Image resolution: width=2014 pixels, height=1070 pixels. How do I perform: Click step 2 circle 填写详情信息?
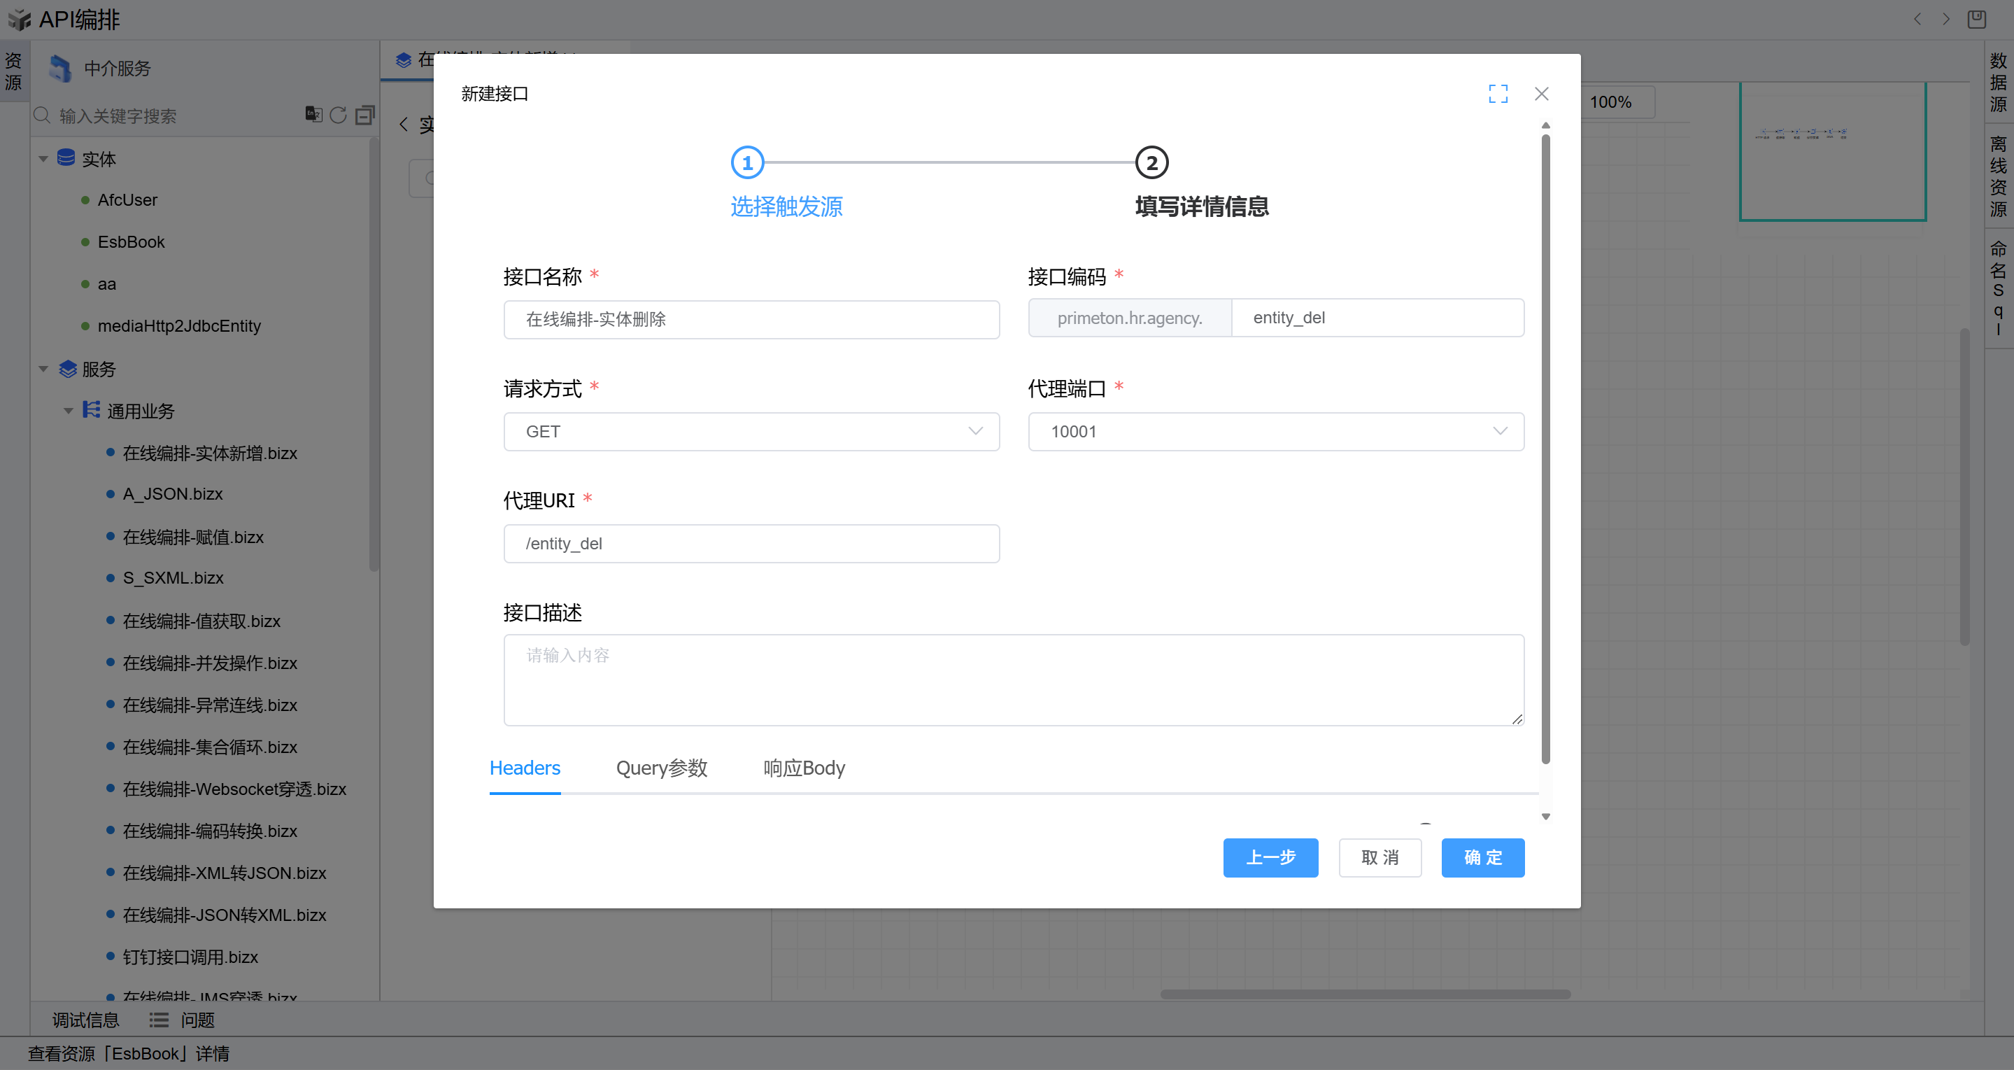[1151, 162]
